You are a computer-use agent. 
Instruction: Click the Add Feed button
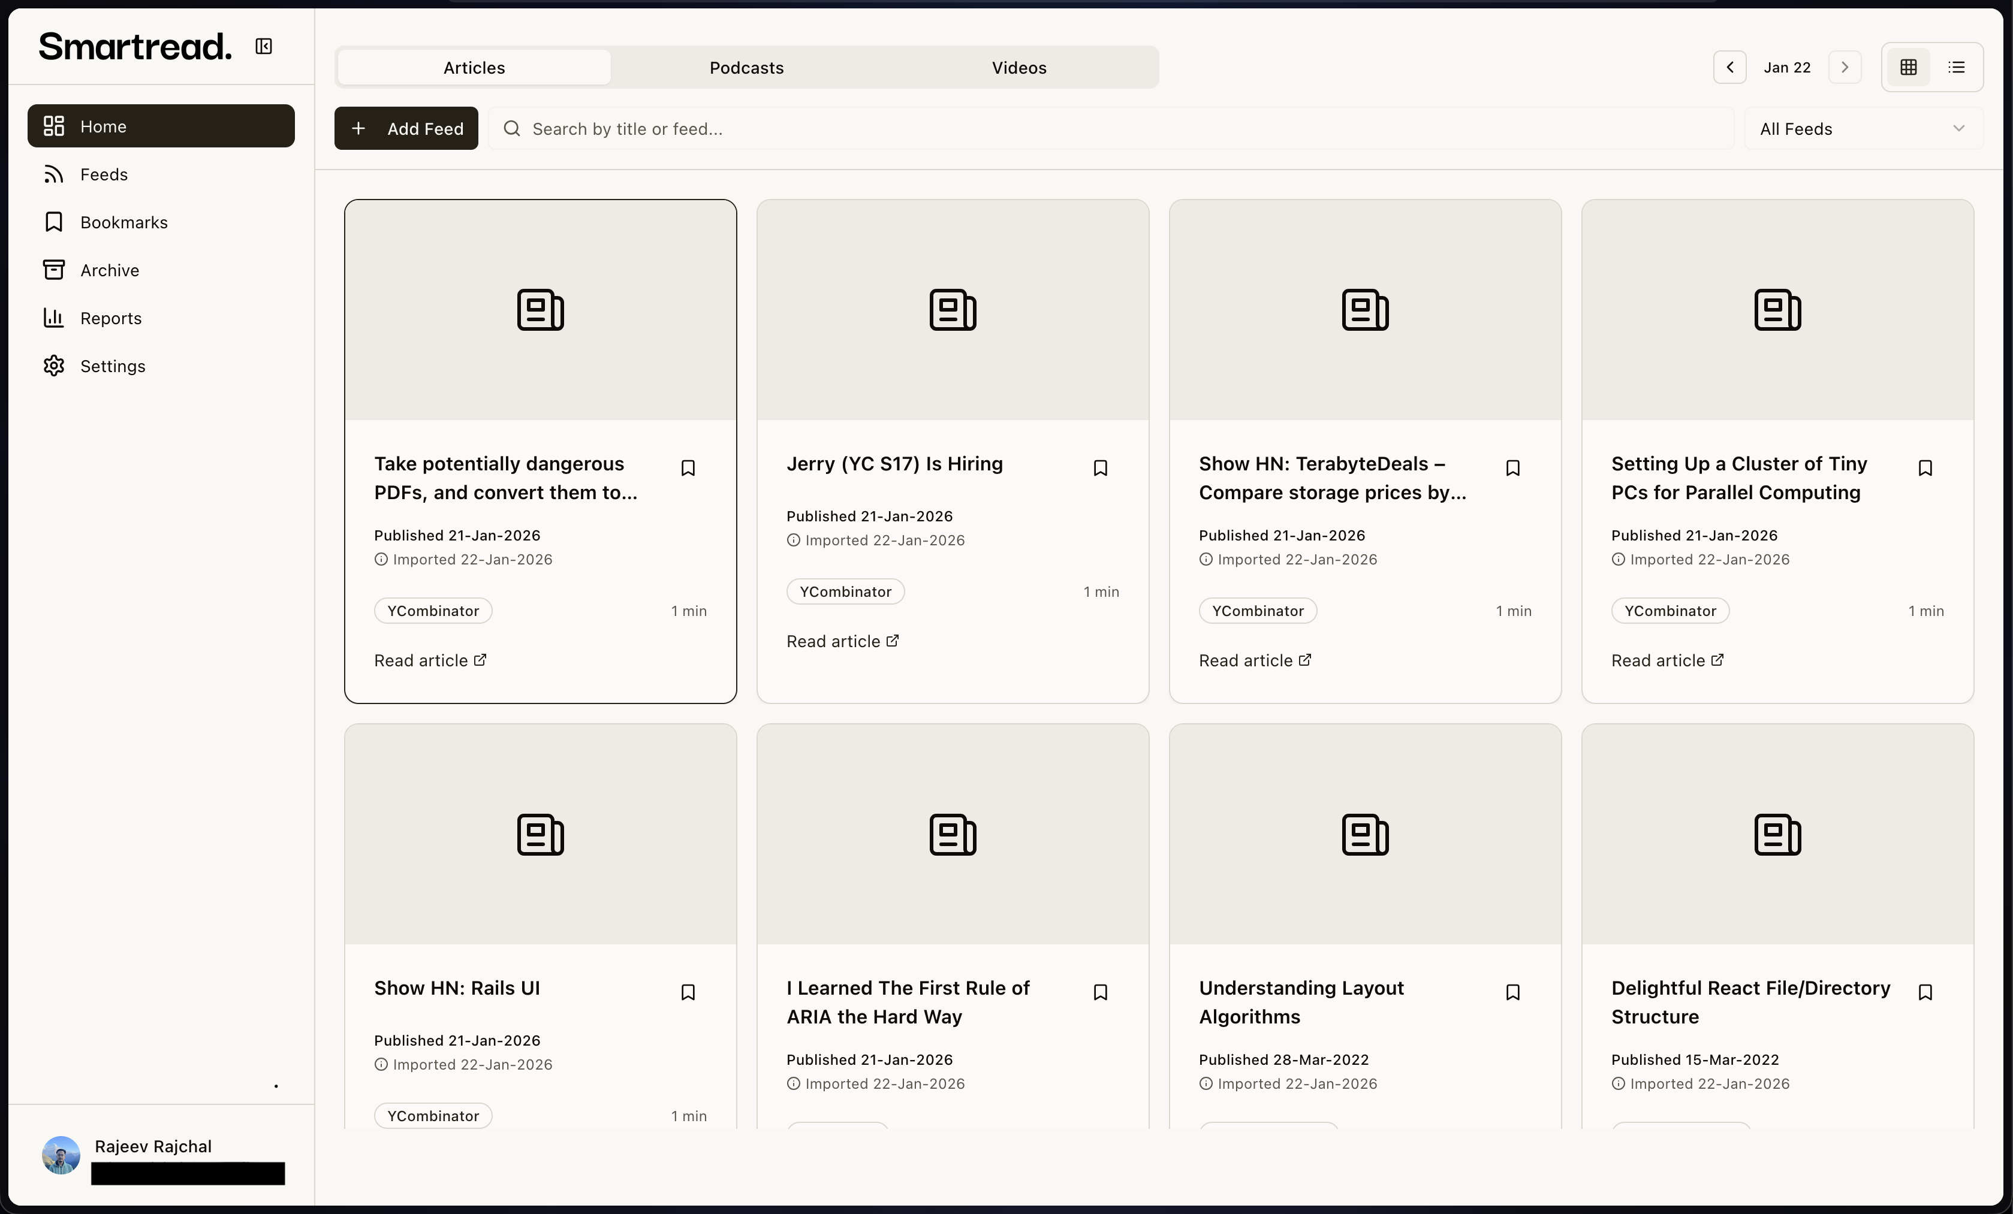[x=406, y=129]
